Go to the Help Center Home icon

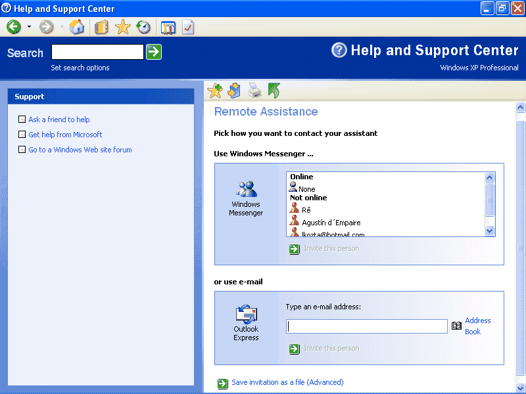[77, 27]
